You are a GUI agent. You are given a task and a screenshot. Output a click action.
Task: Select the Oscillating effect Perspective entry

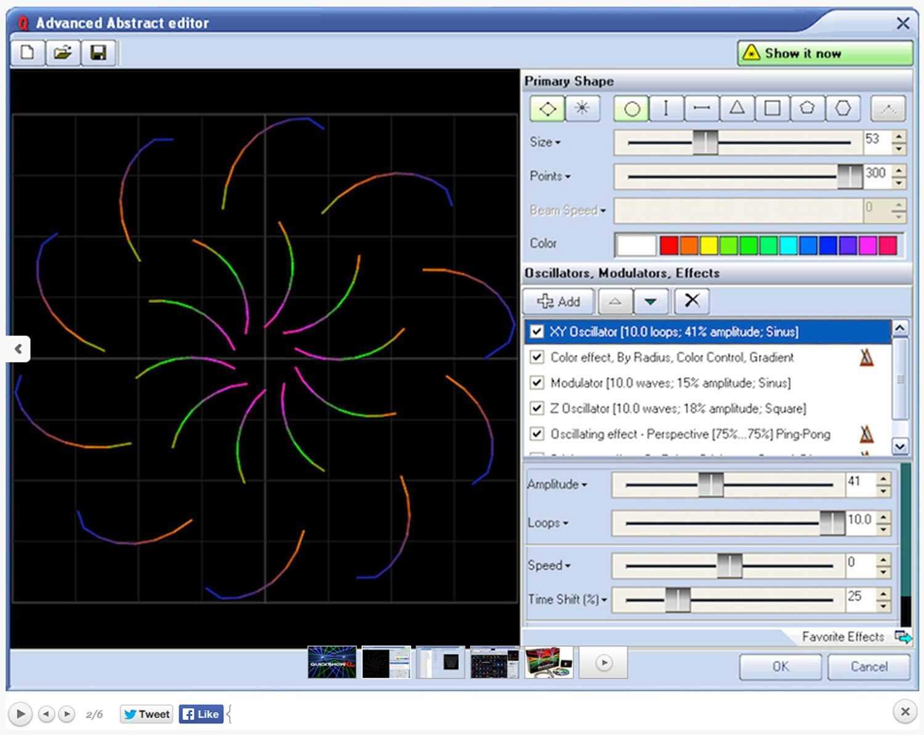click(690, 435)
